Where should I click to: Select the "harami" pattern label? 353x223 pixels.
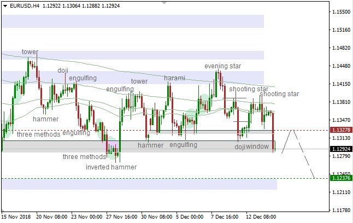[174, 79]
